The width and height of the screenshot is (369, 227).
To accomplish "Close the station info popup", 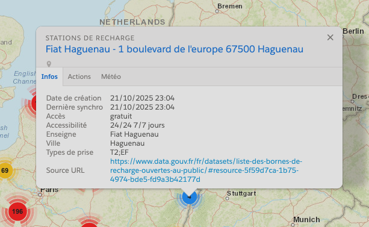I will [x=330, y=37].
